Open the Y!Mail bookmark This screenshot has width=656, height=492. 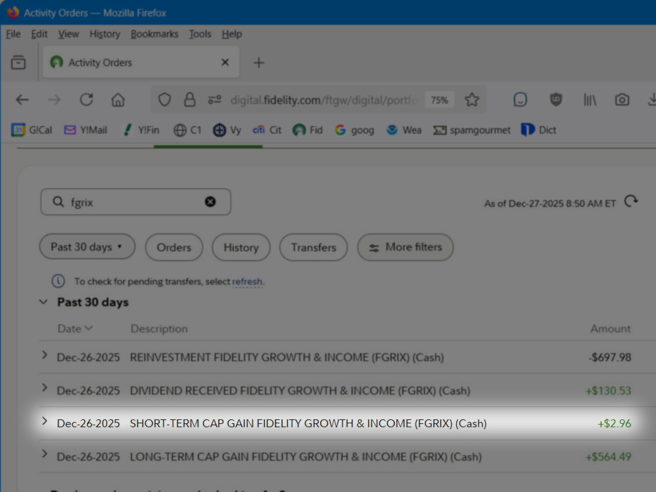[85, 130]
